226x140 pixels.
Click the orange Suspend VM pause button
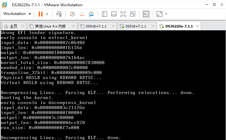click(x=40, y=14)
